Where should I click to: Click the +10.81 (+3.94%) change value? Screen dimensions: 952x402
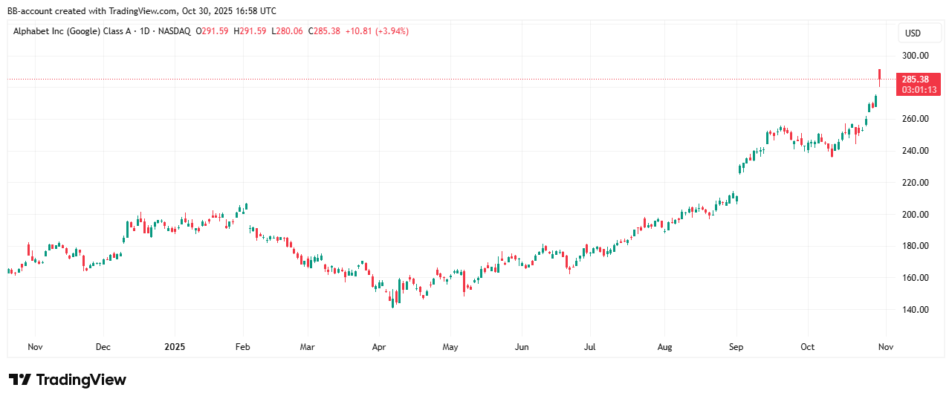(375, 31)
